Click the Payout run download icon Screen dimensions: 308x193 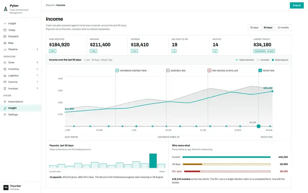pos(260,70)
